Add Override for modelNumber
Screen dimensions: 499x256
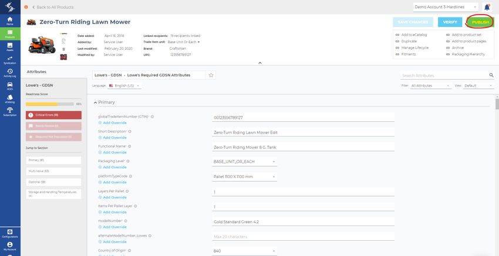pos(112,227)
